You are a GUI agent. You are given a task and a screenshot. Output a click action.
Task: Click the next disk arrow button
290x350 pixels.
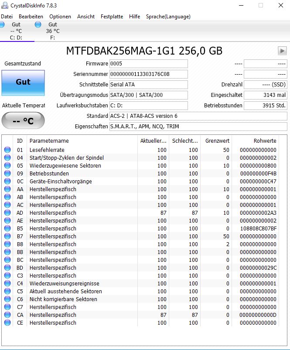point(282,51)
